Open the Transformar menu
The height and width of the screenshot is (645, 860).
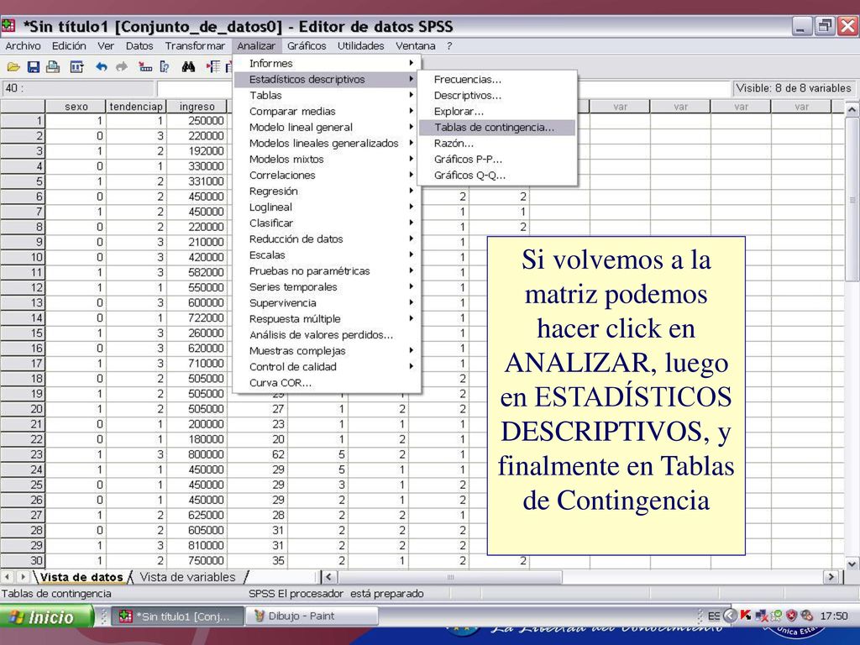pyautogui.click(x=195, y=46)
